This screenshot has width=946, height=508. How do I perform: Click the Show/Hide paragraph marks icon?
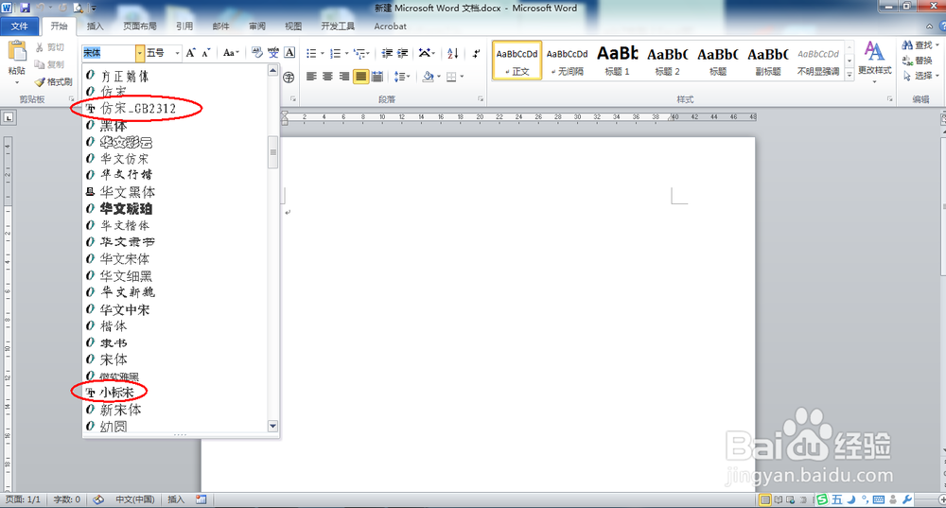(476, 53)
